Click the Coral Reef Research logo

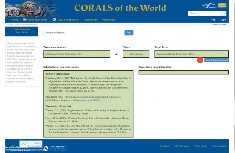tap(209, 6)
